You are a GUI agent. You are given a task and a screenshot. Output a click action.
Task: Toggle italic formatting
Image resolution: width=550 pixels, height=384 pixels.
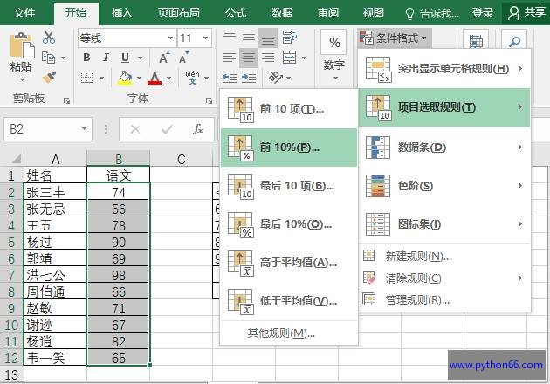tap(106, 58)
